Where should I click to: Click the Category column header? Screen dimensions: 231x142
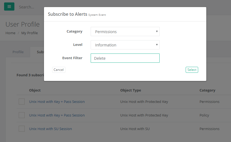point(207,90)
